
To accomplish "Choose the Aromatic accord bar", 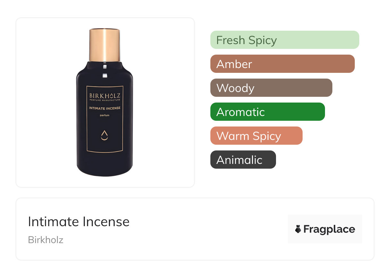I will click(x=267, y=112).
